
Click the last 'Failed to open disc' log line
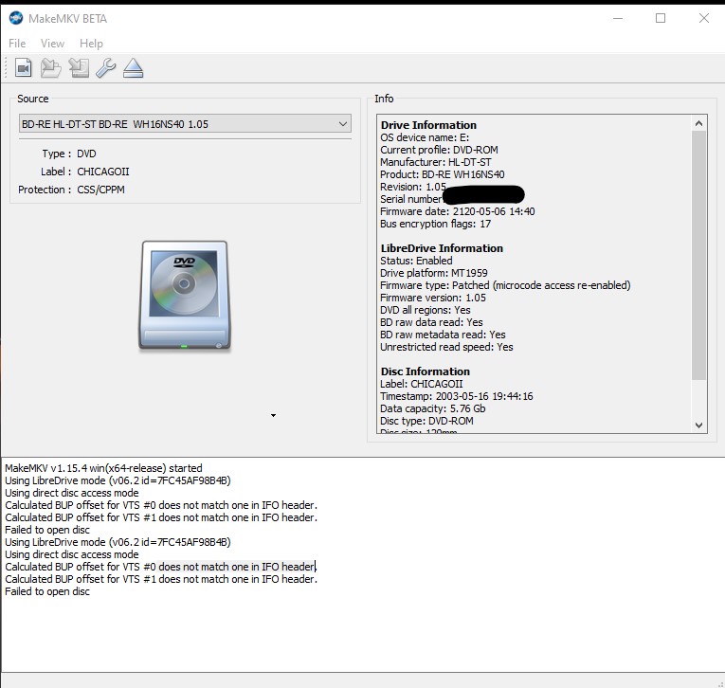[x=47, y=592]
